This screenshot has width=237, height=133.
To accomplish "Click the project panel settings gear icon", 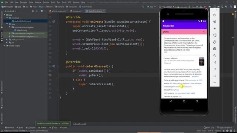I will [42, 11].
